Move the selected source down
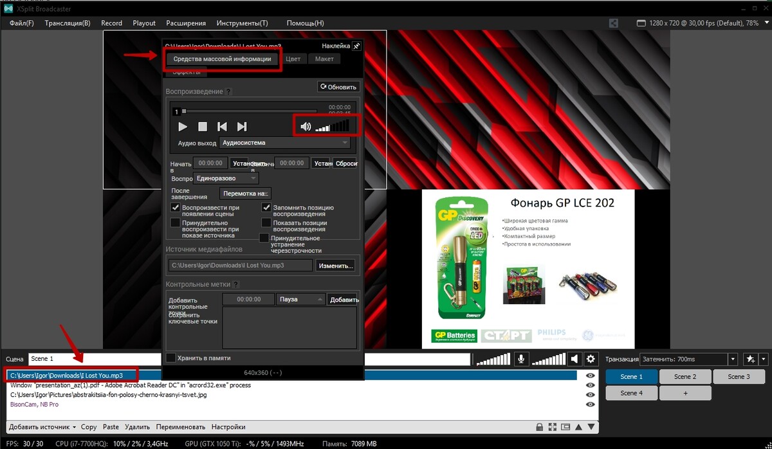 tap(592, 426)
